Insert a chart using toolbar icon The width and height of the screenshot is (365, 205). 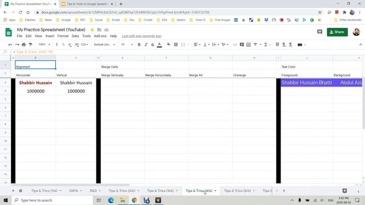249,44
